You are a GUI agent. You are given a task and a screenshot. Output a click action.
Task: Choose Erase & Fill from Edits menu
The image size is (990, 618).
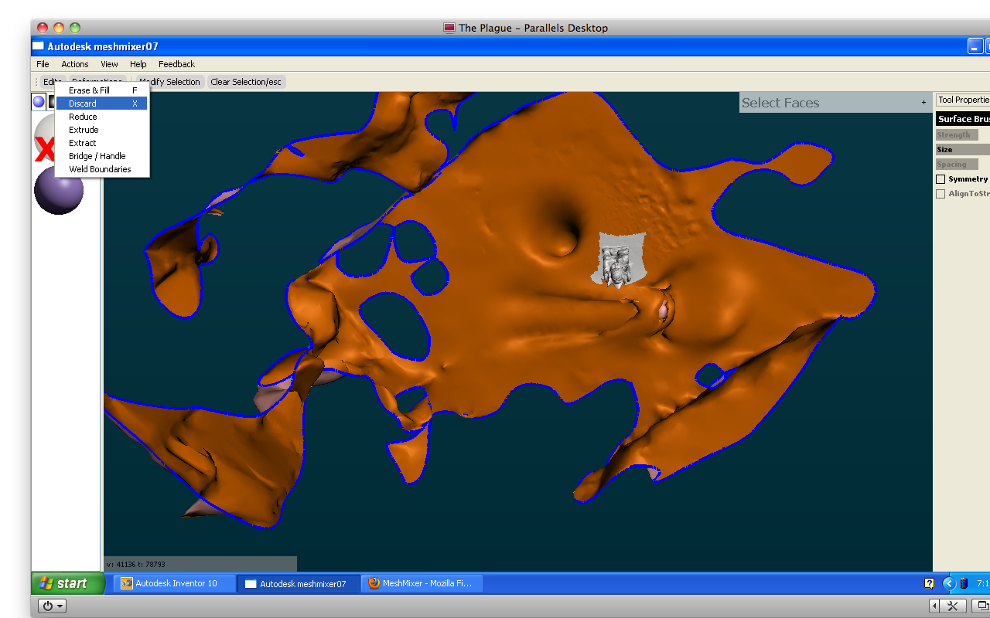[102, 90]
